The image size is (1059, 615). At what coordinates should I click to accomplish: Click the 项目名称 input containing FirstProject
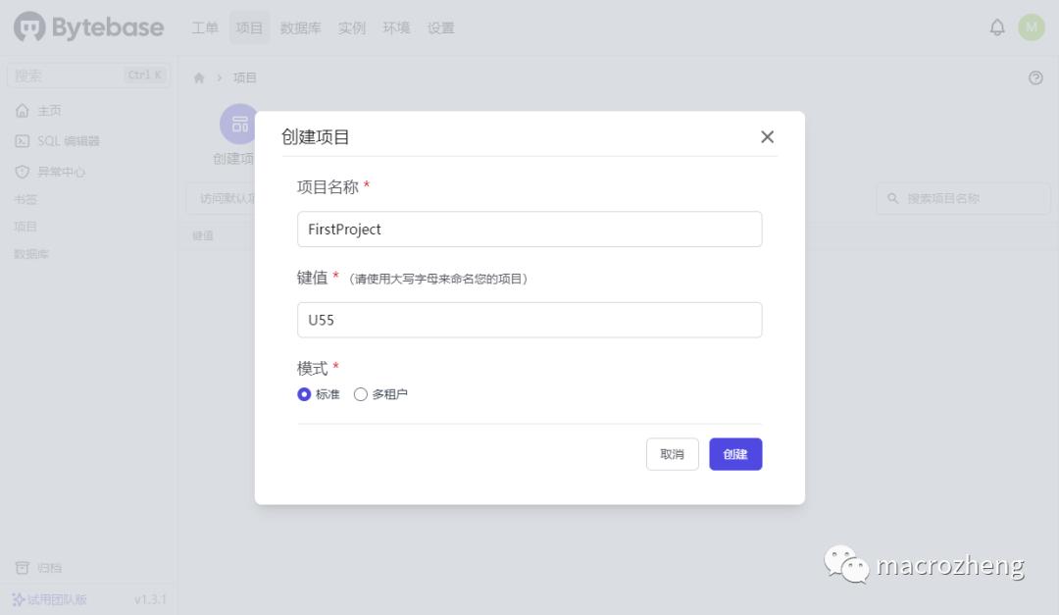tap(529, 229)
